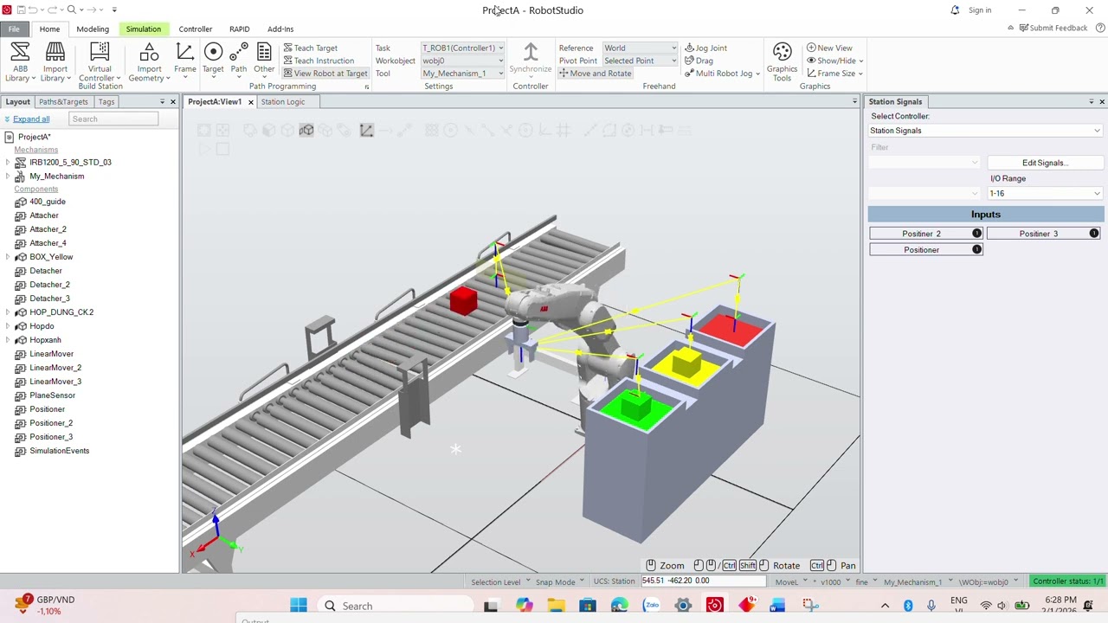Click the Submit Feedback link
1108x623 pixels.
pyautogui.click(x=1053, y=28)
